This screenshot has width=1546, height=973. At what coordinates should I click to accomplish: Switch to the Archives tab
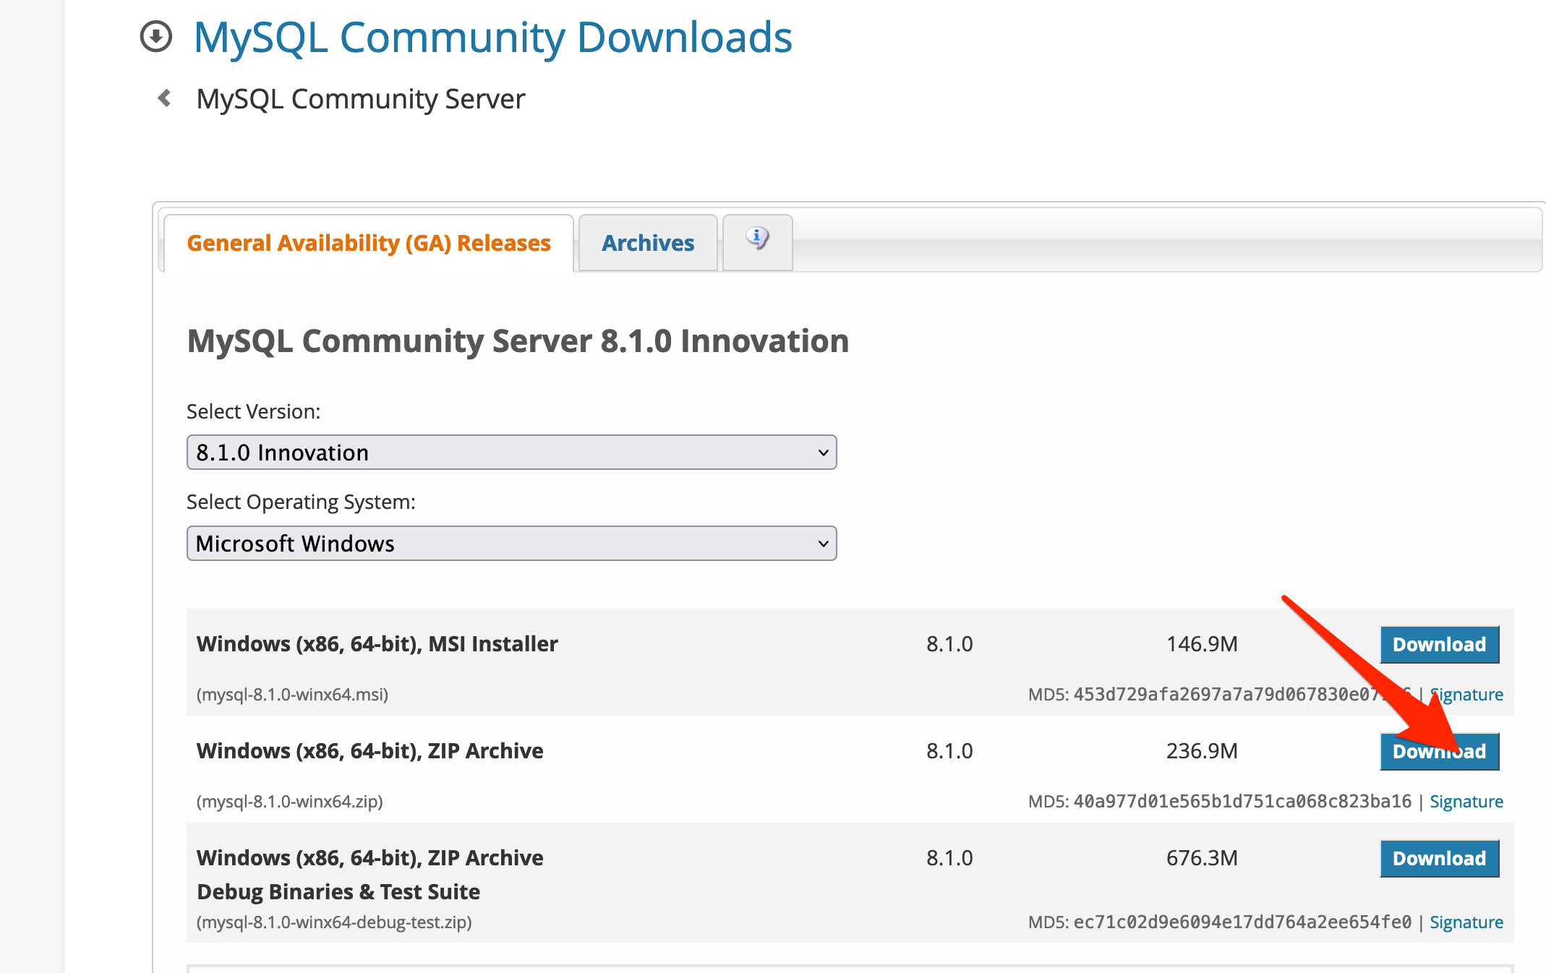pos(647,244)
